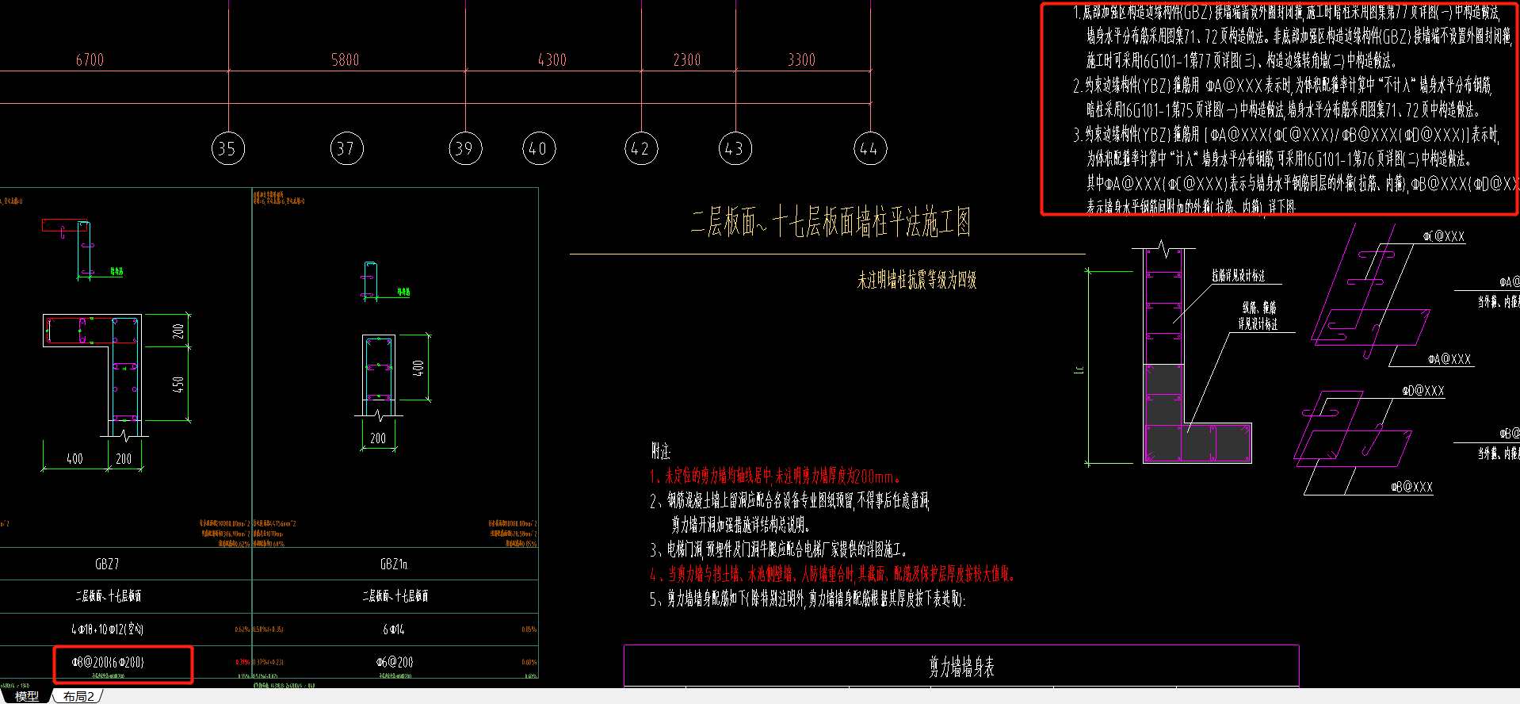Select the ΦC@XXX leader label
The height and width of the screenshot is (704, 1520).
1443,236
